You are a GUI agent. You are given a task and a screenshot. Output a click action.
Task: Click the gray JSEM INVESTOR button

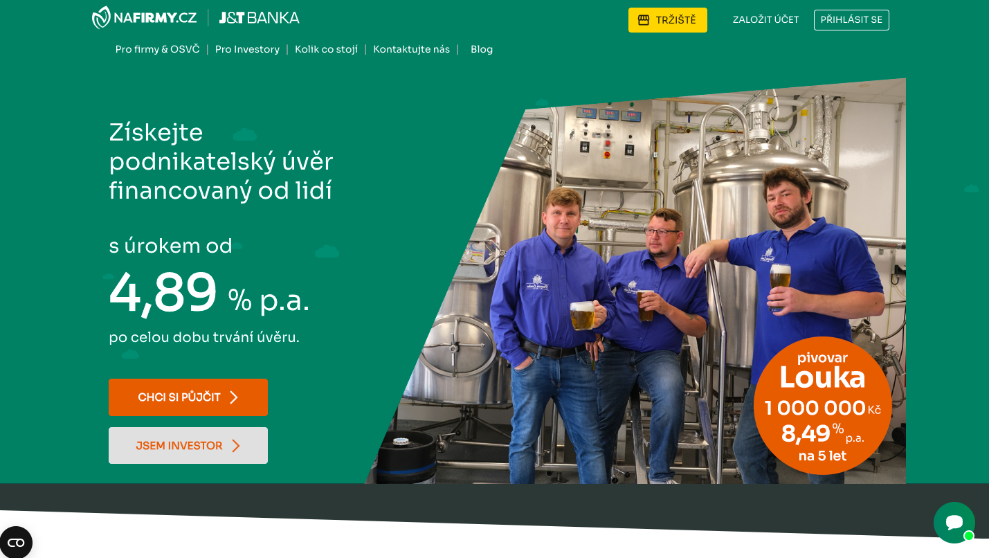(x=188, y=446)
